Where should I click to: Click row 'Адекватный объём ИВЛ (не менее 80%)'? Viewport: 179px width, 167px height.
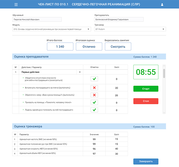tap(70, 154)
